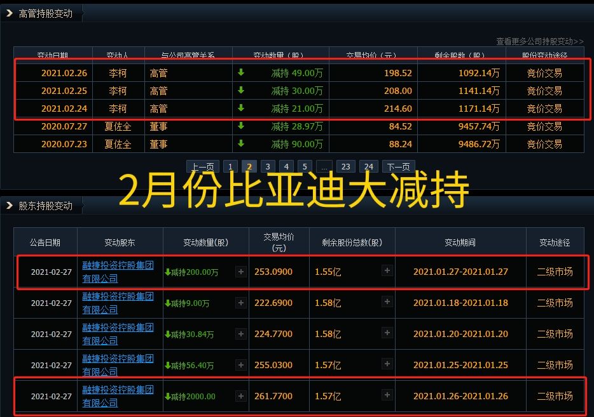Open page 1 of executive holdings

pyautogui.click(x=230, y=166)
